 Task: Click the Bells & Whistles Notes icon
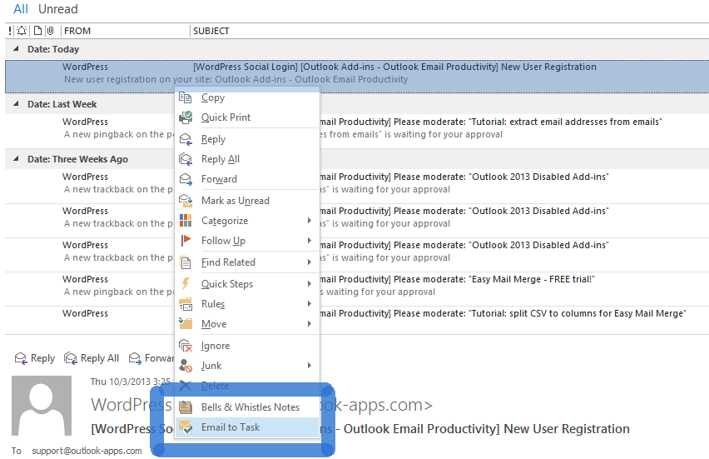click(186, 407)
